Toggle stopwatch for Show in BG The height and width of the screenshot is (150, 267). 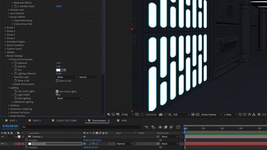click(x=15, y=80)
